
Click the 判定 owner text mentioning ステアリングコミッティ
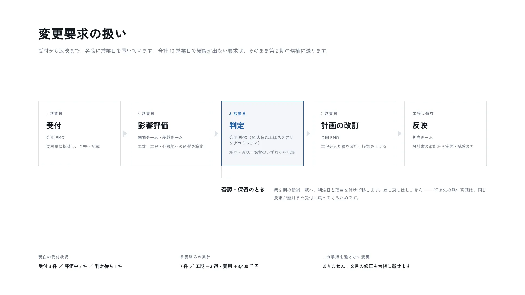click(261, 140)
